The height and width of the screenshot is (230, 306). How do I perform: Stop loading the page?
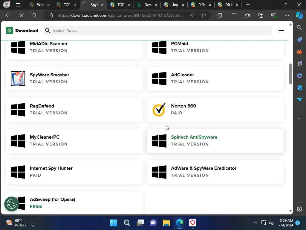click(x=22, y=15)
